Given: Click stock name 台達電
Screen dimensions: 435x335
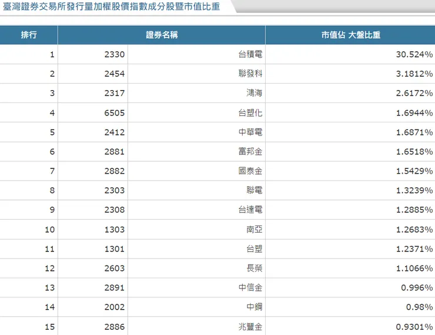Looking at the screenshot, I should click(x=250, y=210).
